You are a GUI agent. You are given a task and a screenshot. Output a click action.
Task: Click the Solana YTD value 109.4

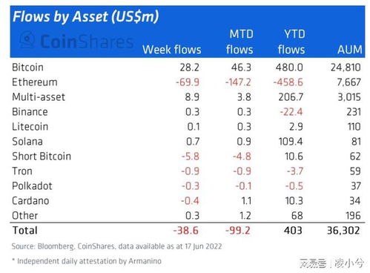pyautogui.click(x=291, y=142)
